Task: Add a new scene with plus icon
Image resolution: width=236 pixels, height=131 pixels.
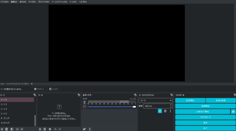Action: [x=2, y=129]
